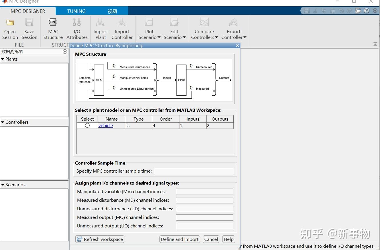Click the Import Plant icon
This screenshot has width=380, height=250.
tap(101, 22)
